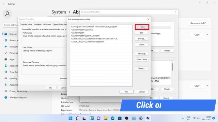Open Apps in Settings sidebar
Image resolution: width=218 pixels, height=122 pixels.
point(11,60)
